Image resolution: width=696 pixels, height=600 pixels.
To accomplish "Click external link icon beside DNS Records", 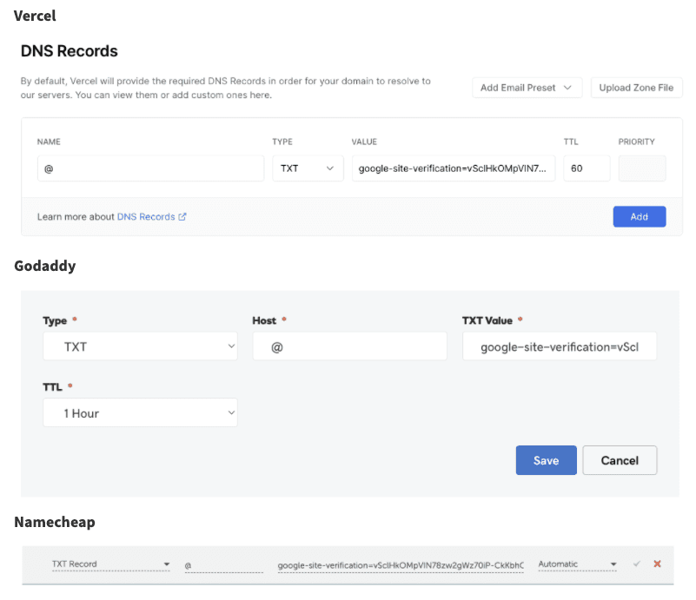I will (182, 217).
